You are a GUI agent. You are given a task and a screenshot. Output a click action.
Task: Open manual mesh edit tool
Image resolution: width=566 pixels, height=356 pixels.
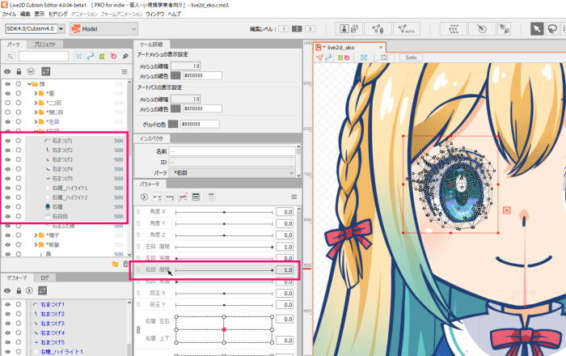(378, 29)
